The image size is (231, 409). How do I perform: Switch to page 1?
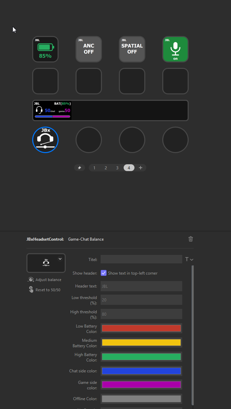coord(94,168)
